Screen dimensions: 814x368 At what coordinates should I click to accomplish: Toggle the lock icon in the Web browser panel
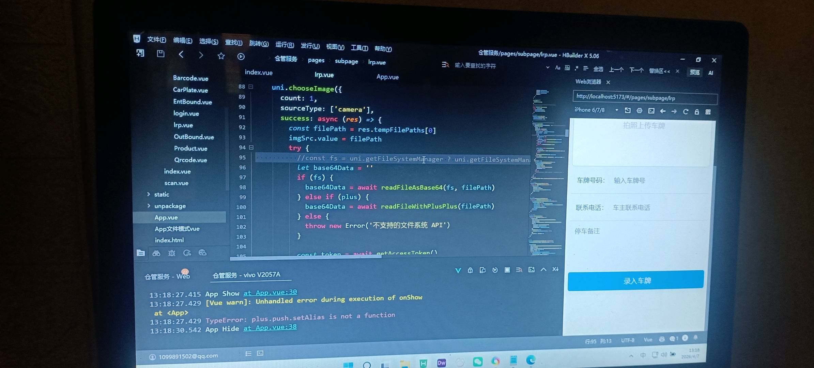697,112
